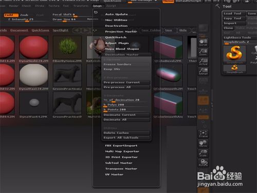Select the Move navigation icon
This screenshot has width=257, height=193.
203,144
